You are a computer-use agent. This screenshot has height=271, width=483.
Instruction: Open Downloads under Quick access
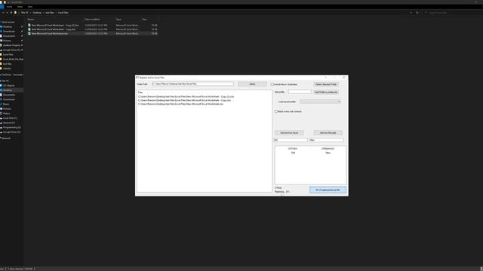tap(9, 32)
